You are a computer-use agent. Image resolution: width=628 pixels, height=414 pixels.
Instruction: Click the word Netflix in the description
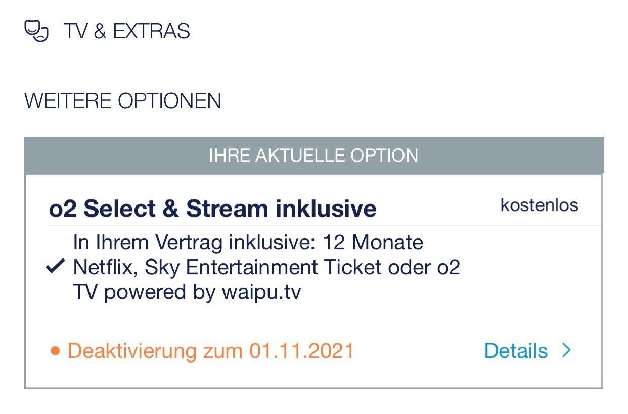tap(105, 268)
